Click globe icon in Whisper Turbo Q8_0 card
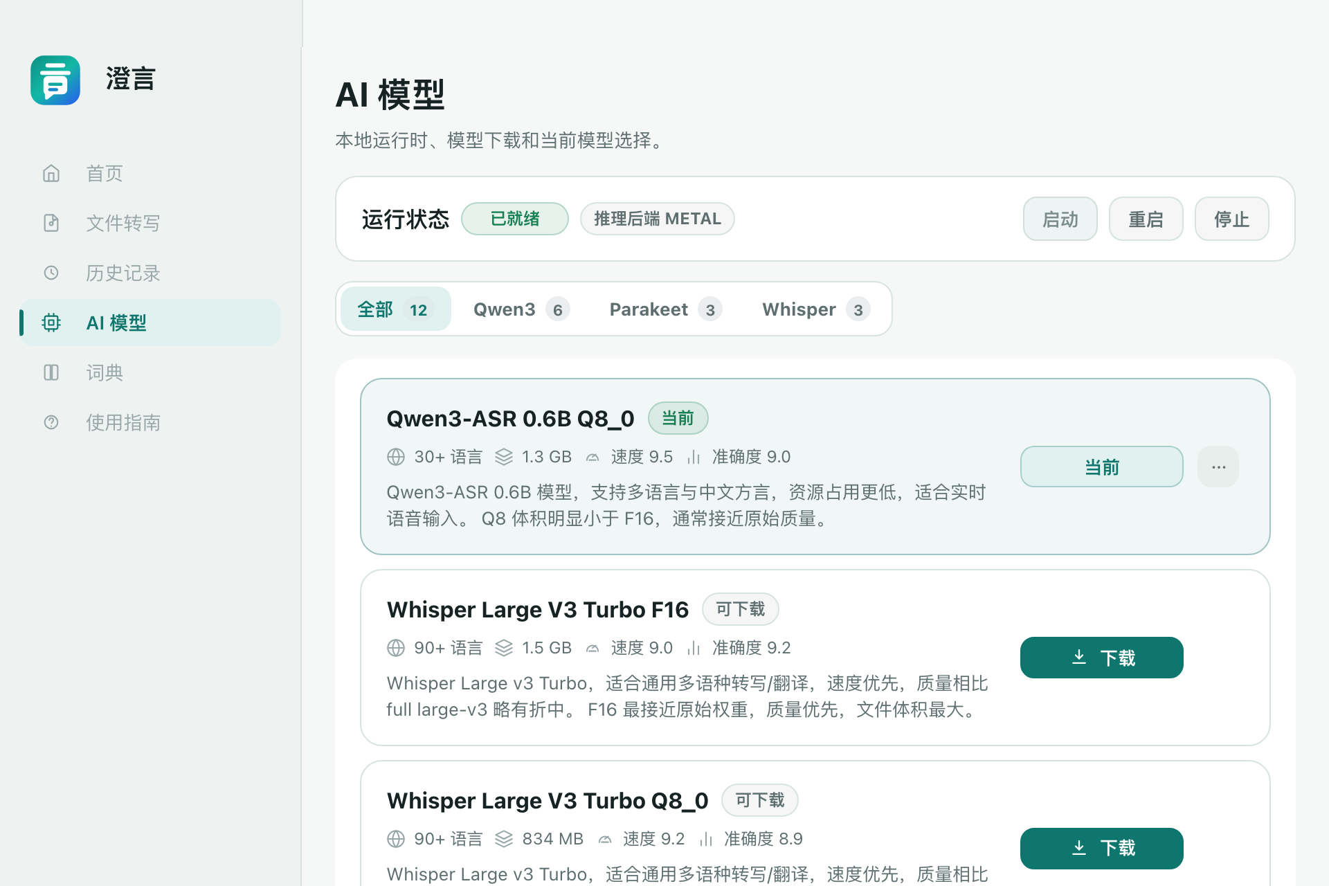 click(396, 839)
